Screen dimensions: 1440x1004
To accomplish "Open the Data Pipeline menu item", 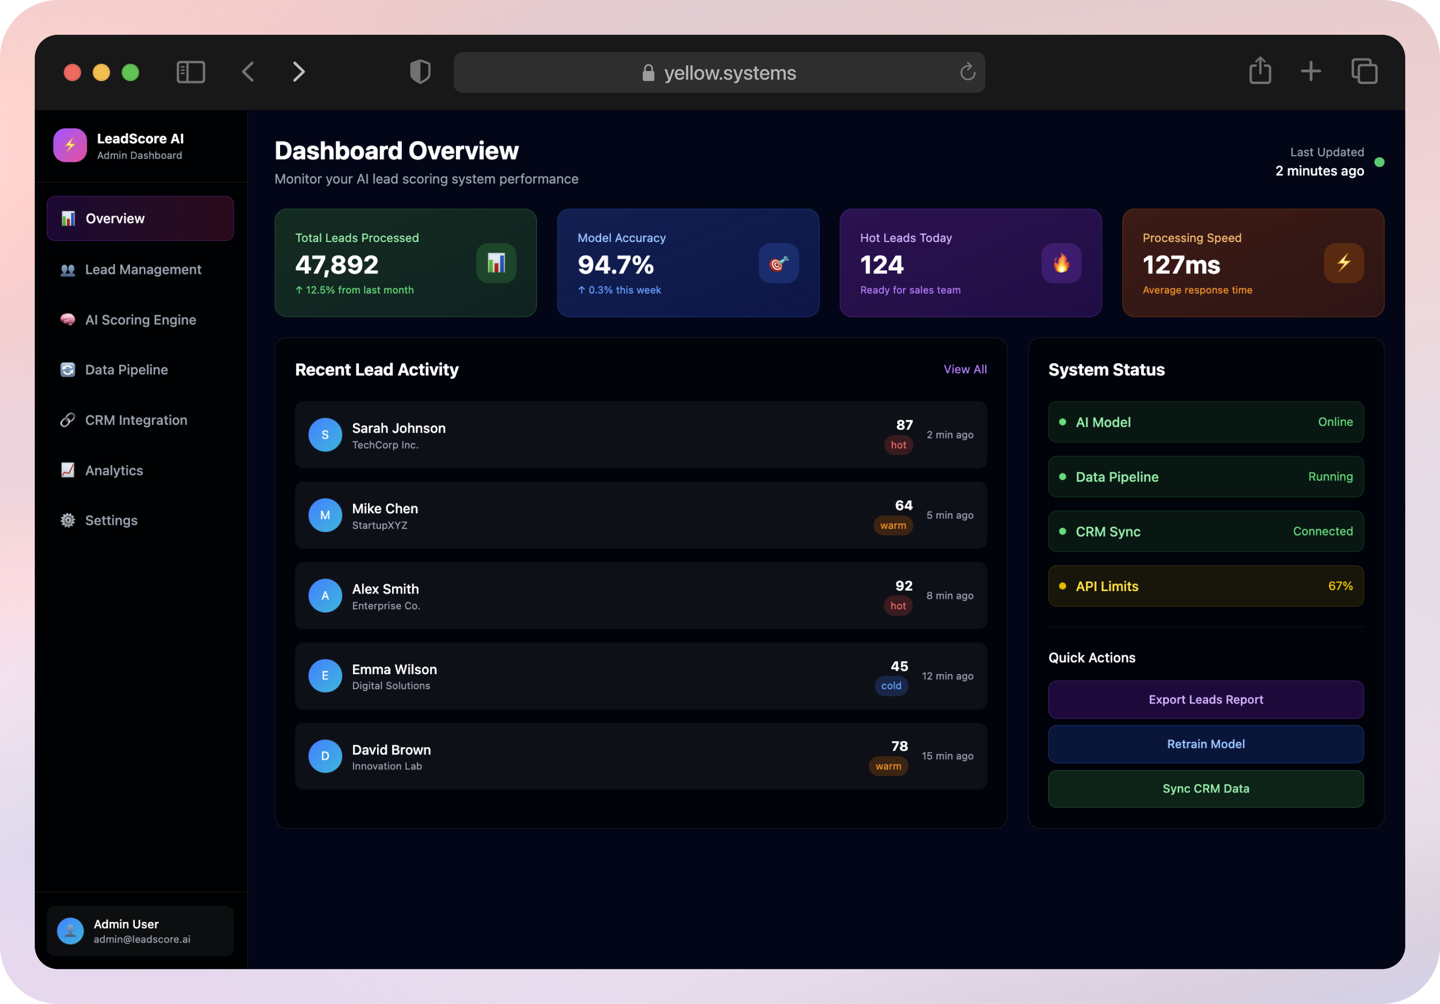I will point(141,370).
